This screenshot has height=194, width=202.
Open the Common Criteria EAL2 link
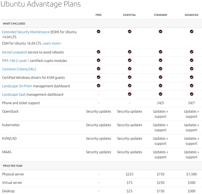click(19, 69)
